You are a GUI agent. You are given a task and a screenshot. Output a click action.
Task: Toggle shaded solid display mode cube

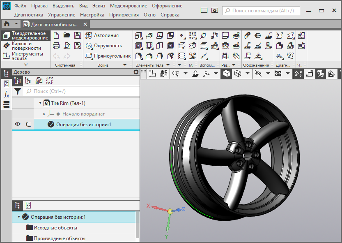pos(226,74)
